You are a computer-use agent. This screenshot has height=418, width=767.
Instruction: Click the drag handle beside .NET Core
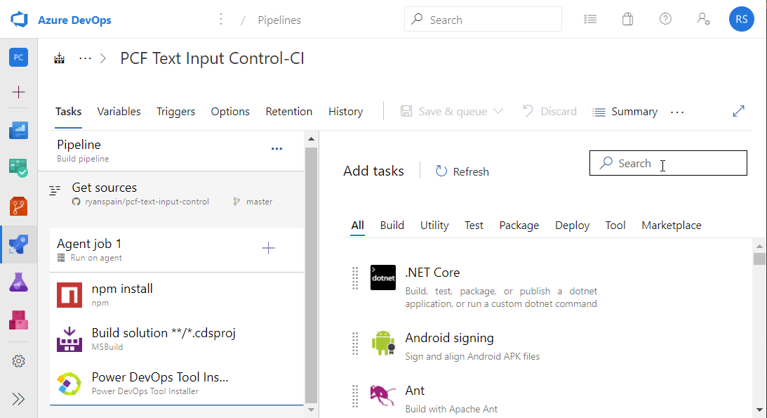click(x=356, y=278)
